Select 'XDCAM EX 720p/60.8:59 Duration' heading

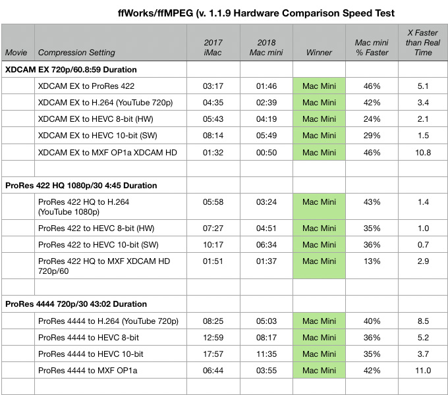click(71, 70)
